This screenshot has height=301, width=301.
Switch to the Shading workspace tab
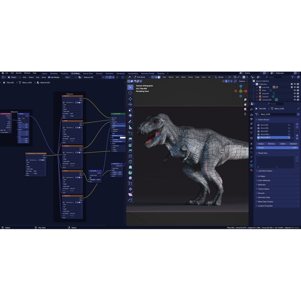click(x=99, y=74)
